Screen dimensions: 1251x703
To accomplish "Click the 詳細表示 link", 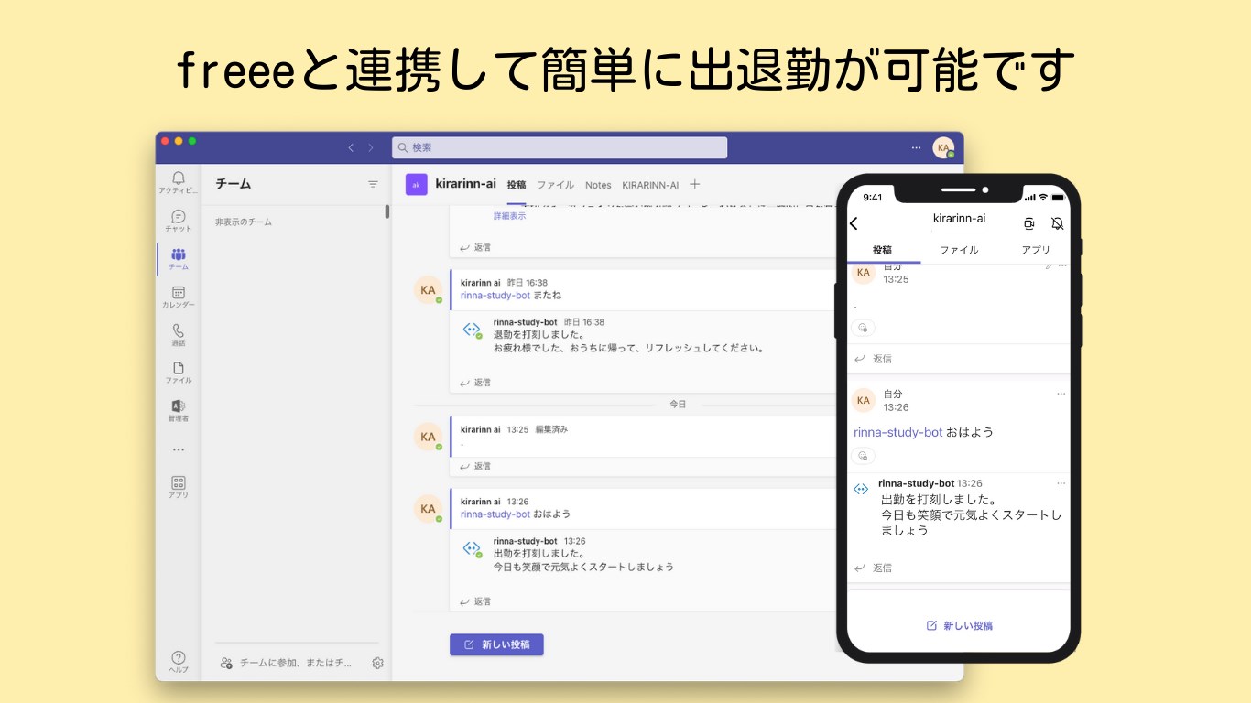I will (509, 216).
